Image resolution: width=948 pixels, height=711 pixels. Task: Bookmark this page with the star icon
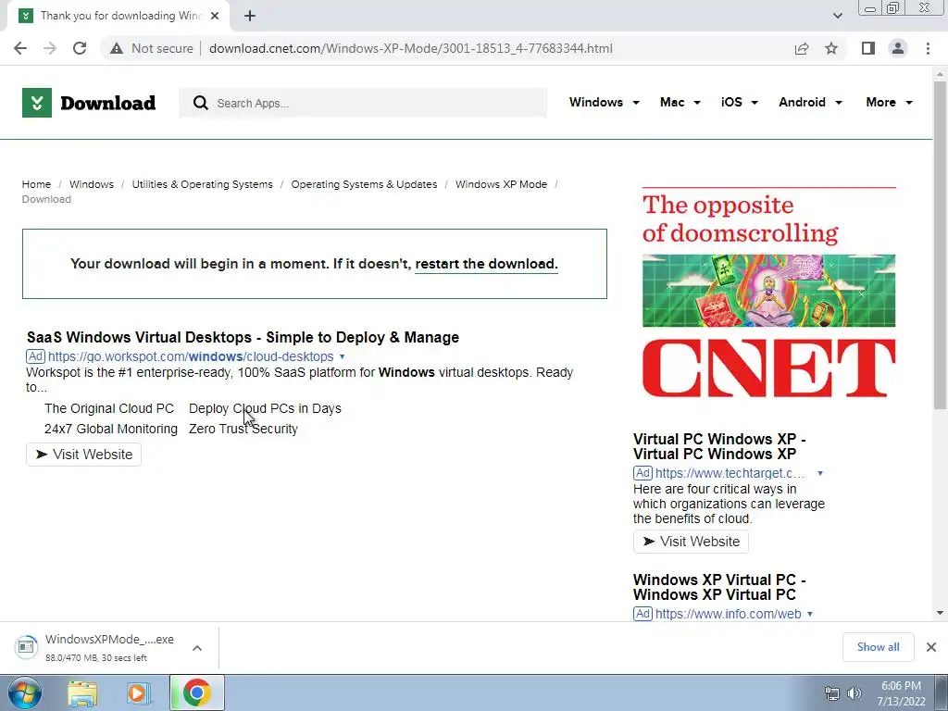click(x=831, y=48)
